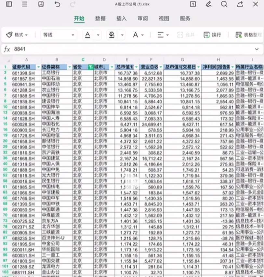Expand the font color arrow
264x277 pixels.
(98, 35)
